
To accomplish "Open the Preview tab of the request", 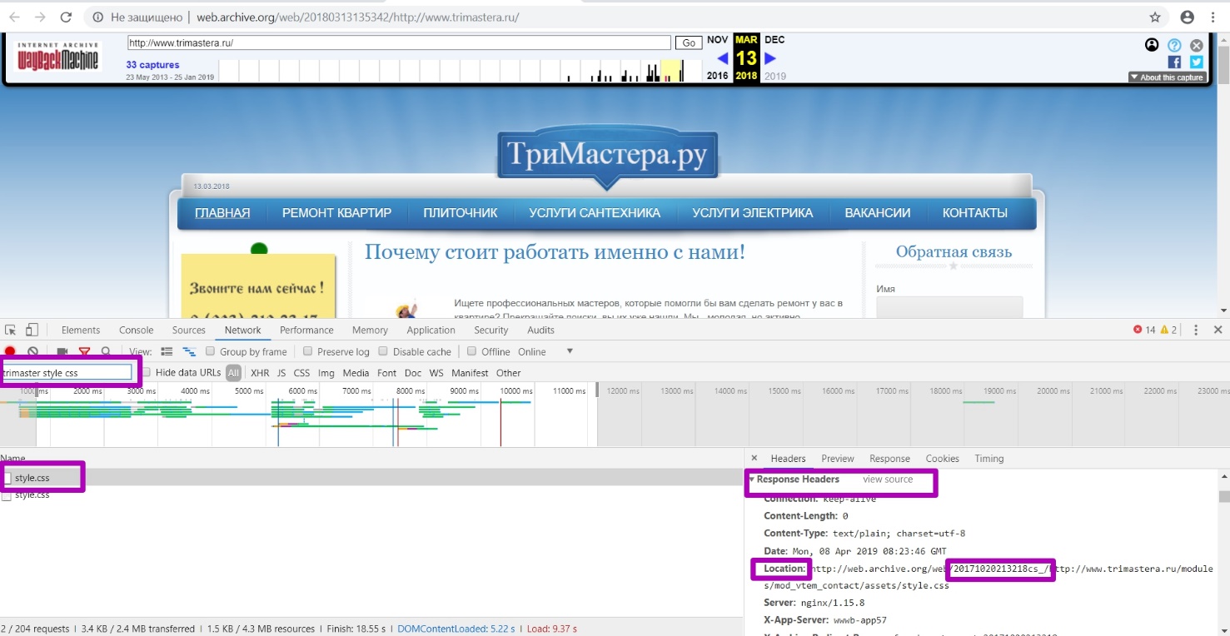I will click(x=838, y=458).
